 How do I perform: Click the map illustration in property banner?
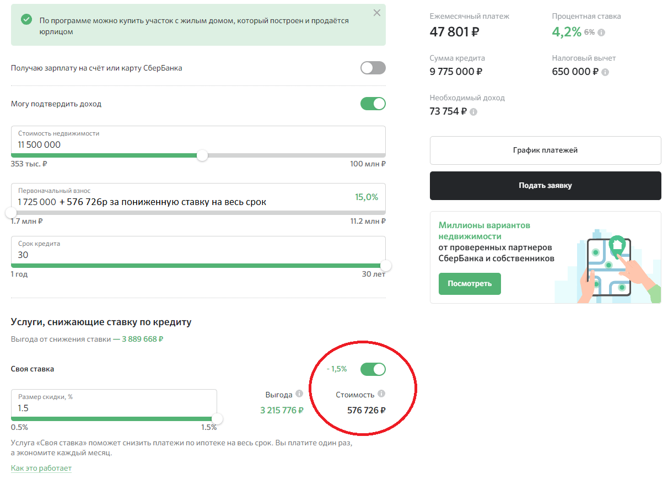[x=607, y=263]
